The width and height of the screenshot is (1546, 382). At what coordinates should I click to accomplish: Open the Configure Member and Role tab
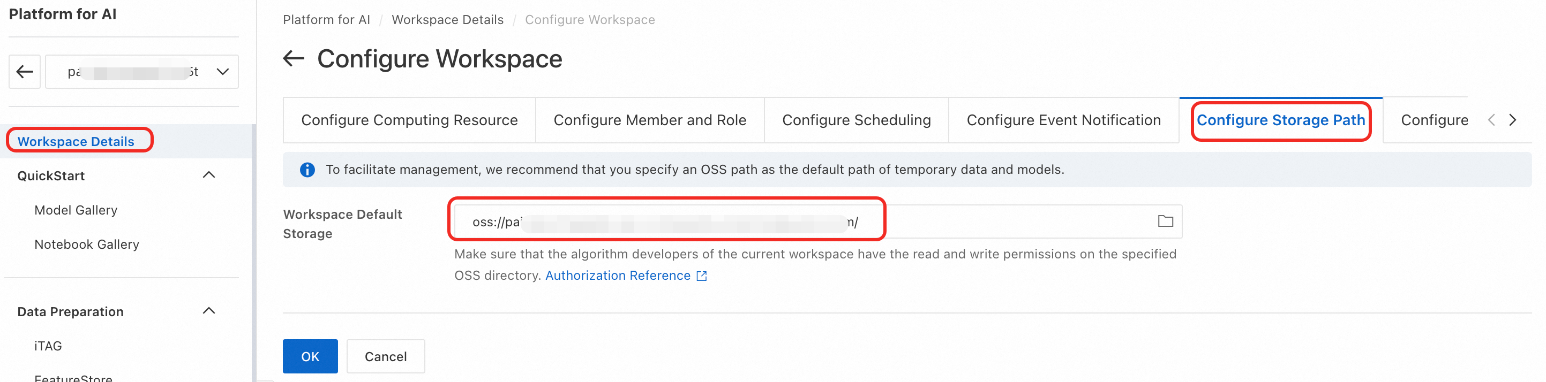point(649,120)
